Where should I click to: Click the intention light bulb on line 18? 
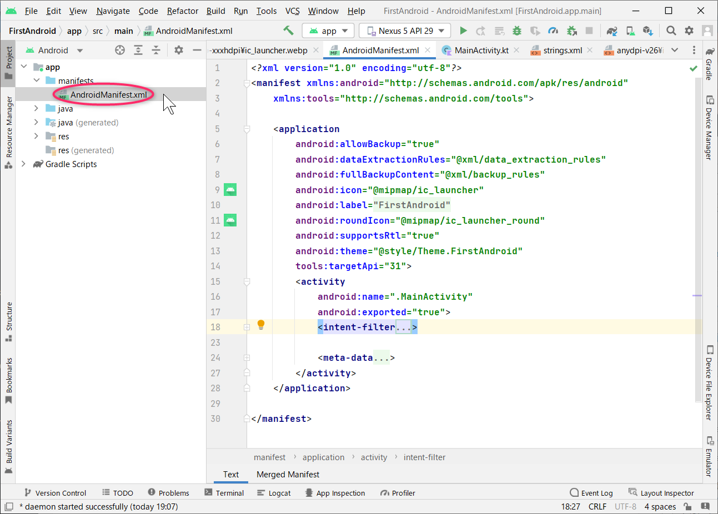coord(261,324)
